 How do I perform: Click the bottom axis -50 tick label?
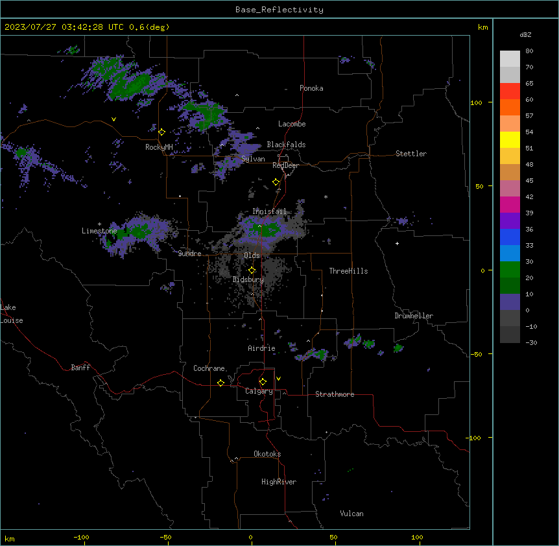click(165, 537)
